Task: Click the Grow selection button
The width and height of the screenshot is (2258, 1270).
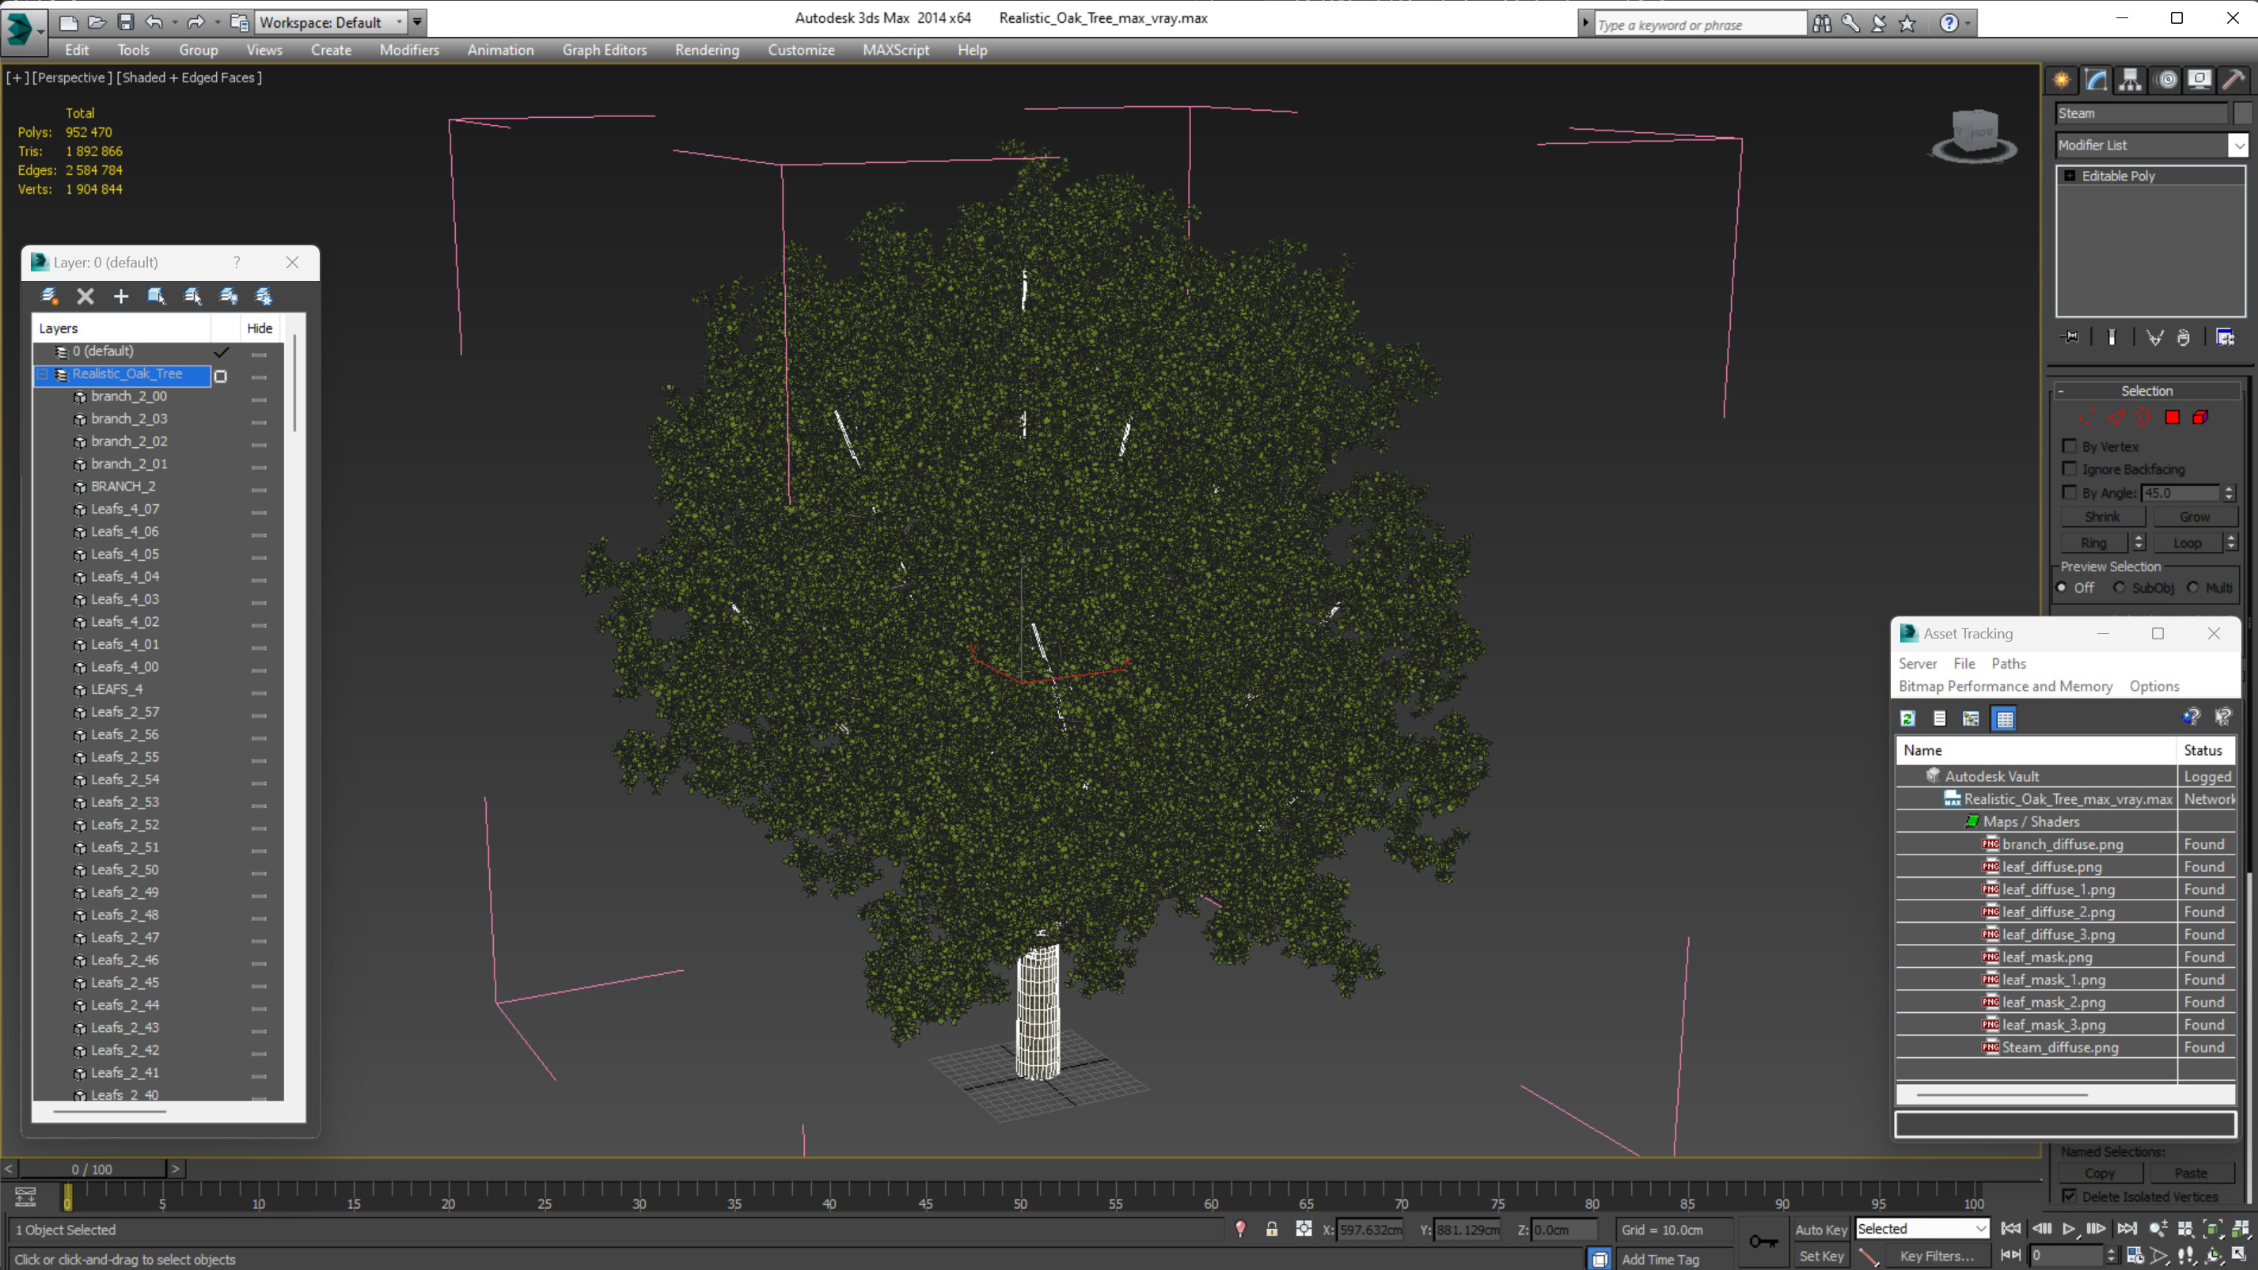Action: 2194,517
